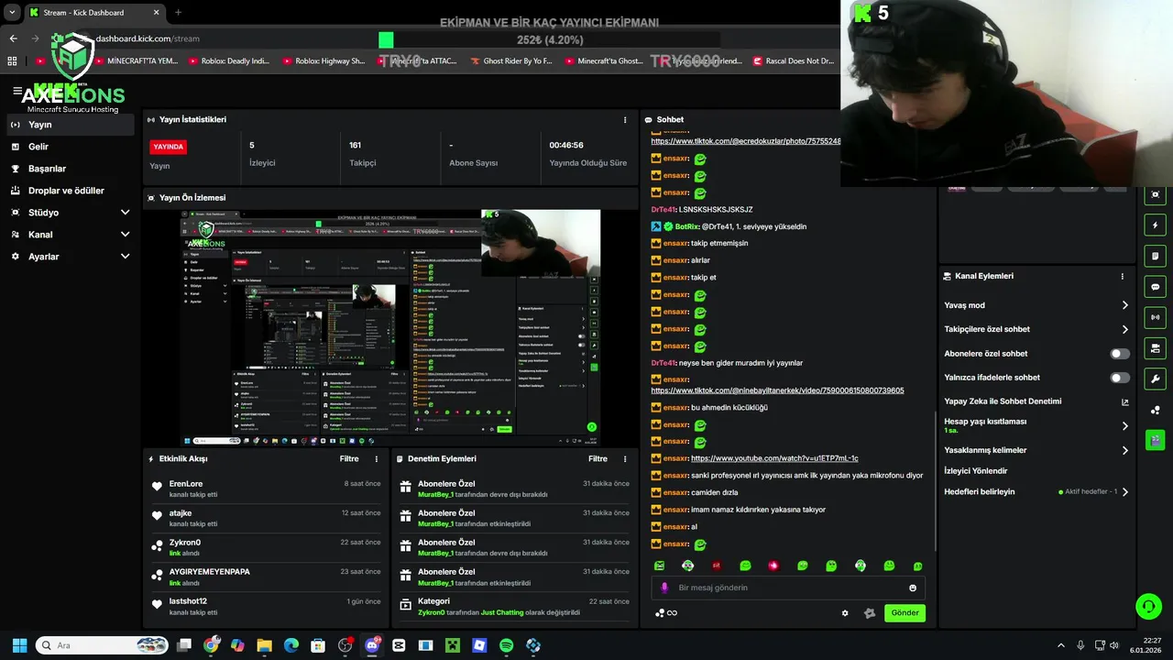Click the chat message input field
Screen dimensions: 1173x660
point(788,588)
